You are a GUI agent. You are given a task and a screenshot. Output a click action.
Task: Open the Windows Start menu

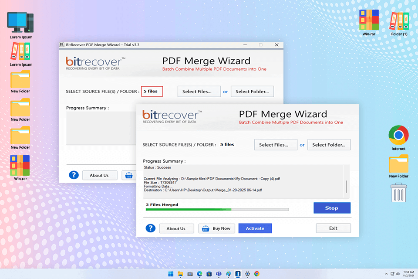pyautogui.click(x=171, y=274)
